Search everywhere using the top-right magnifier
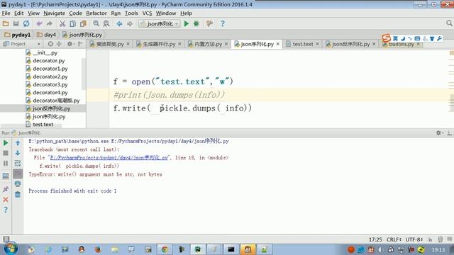 click(x=449, y=23)
